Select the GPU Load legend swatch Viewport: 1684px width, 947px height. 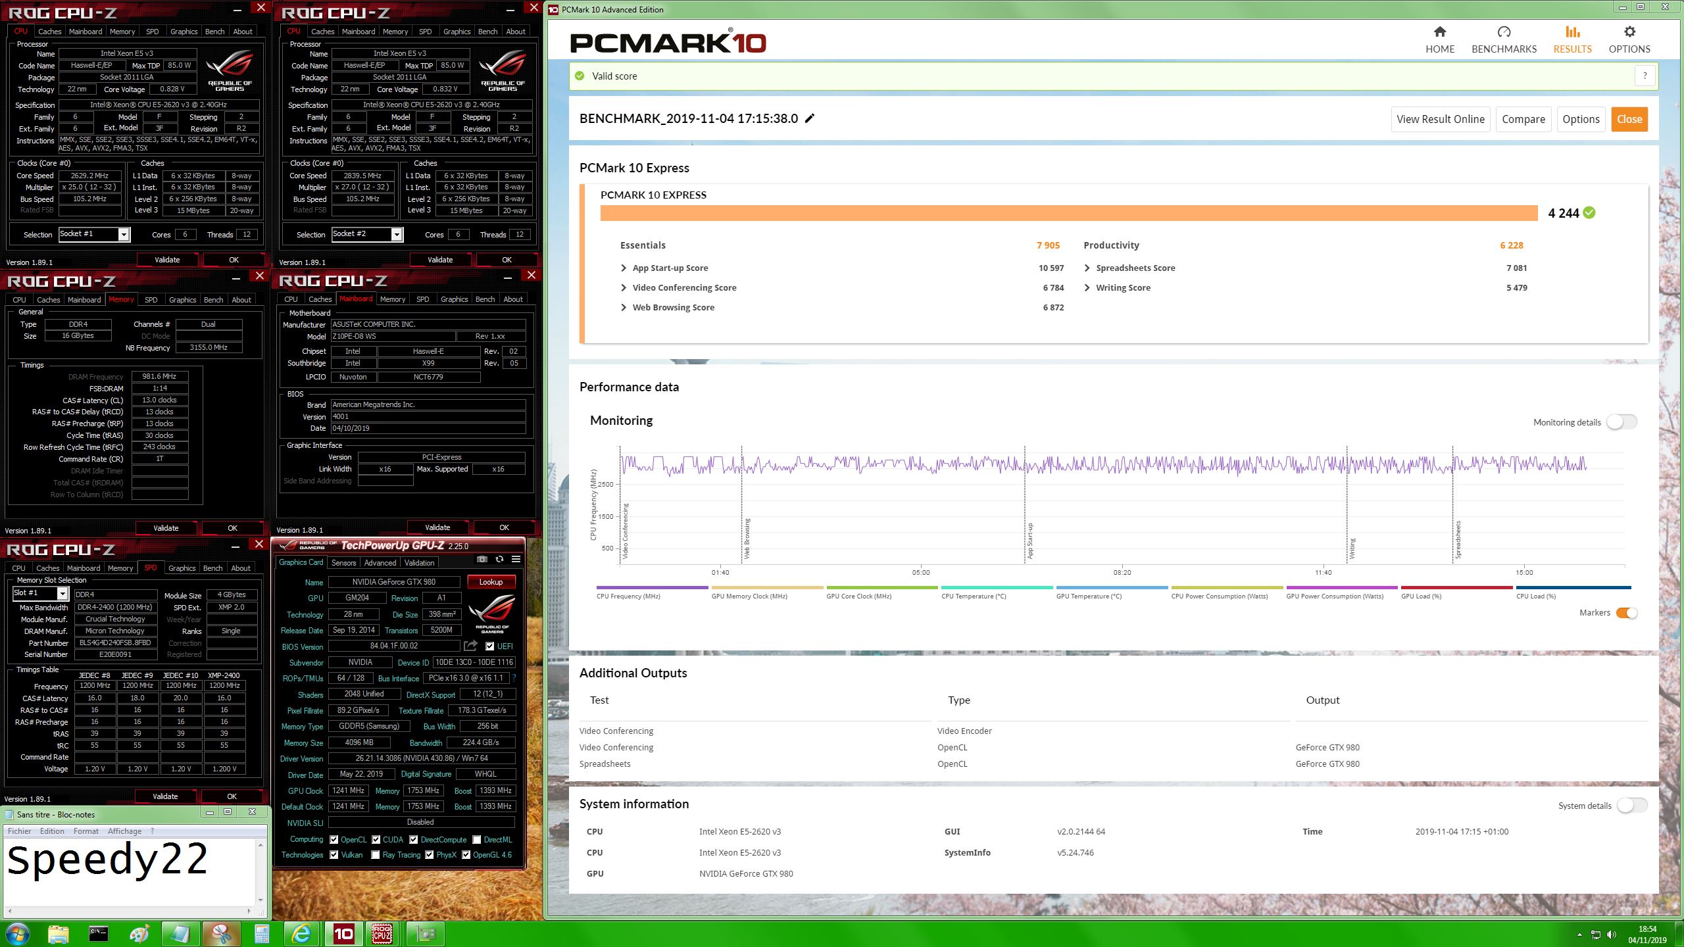coord(1456,587)
